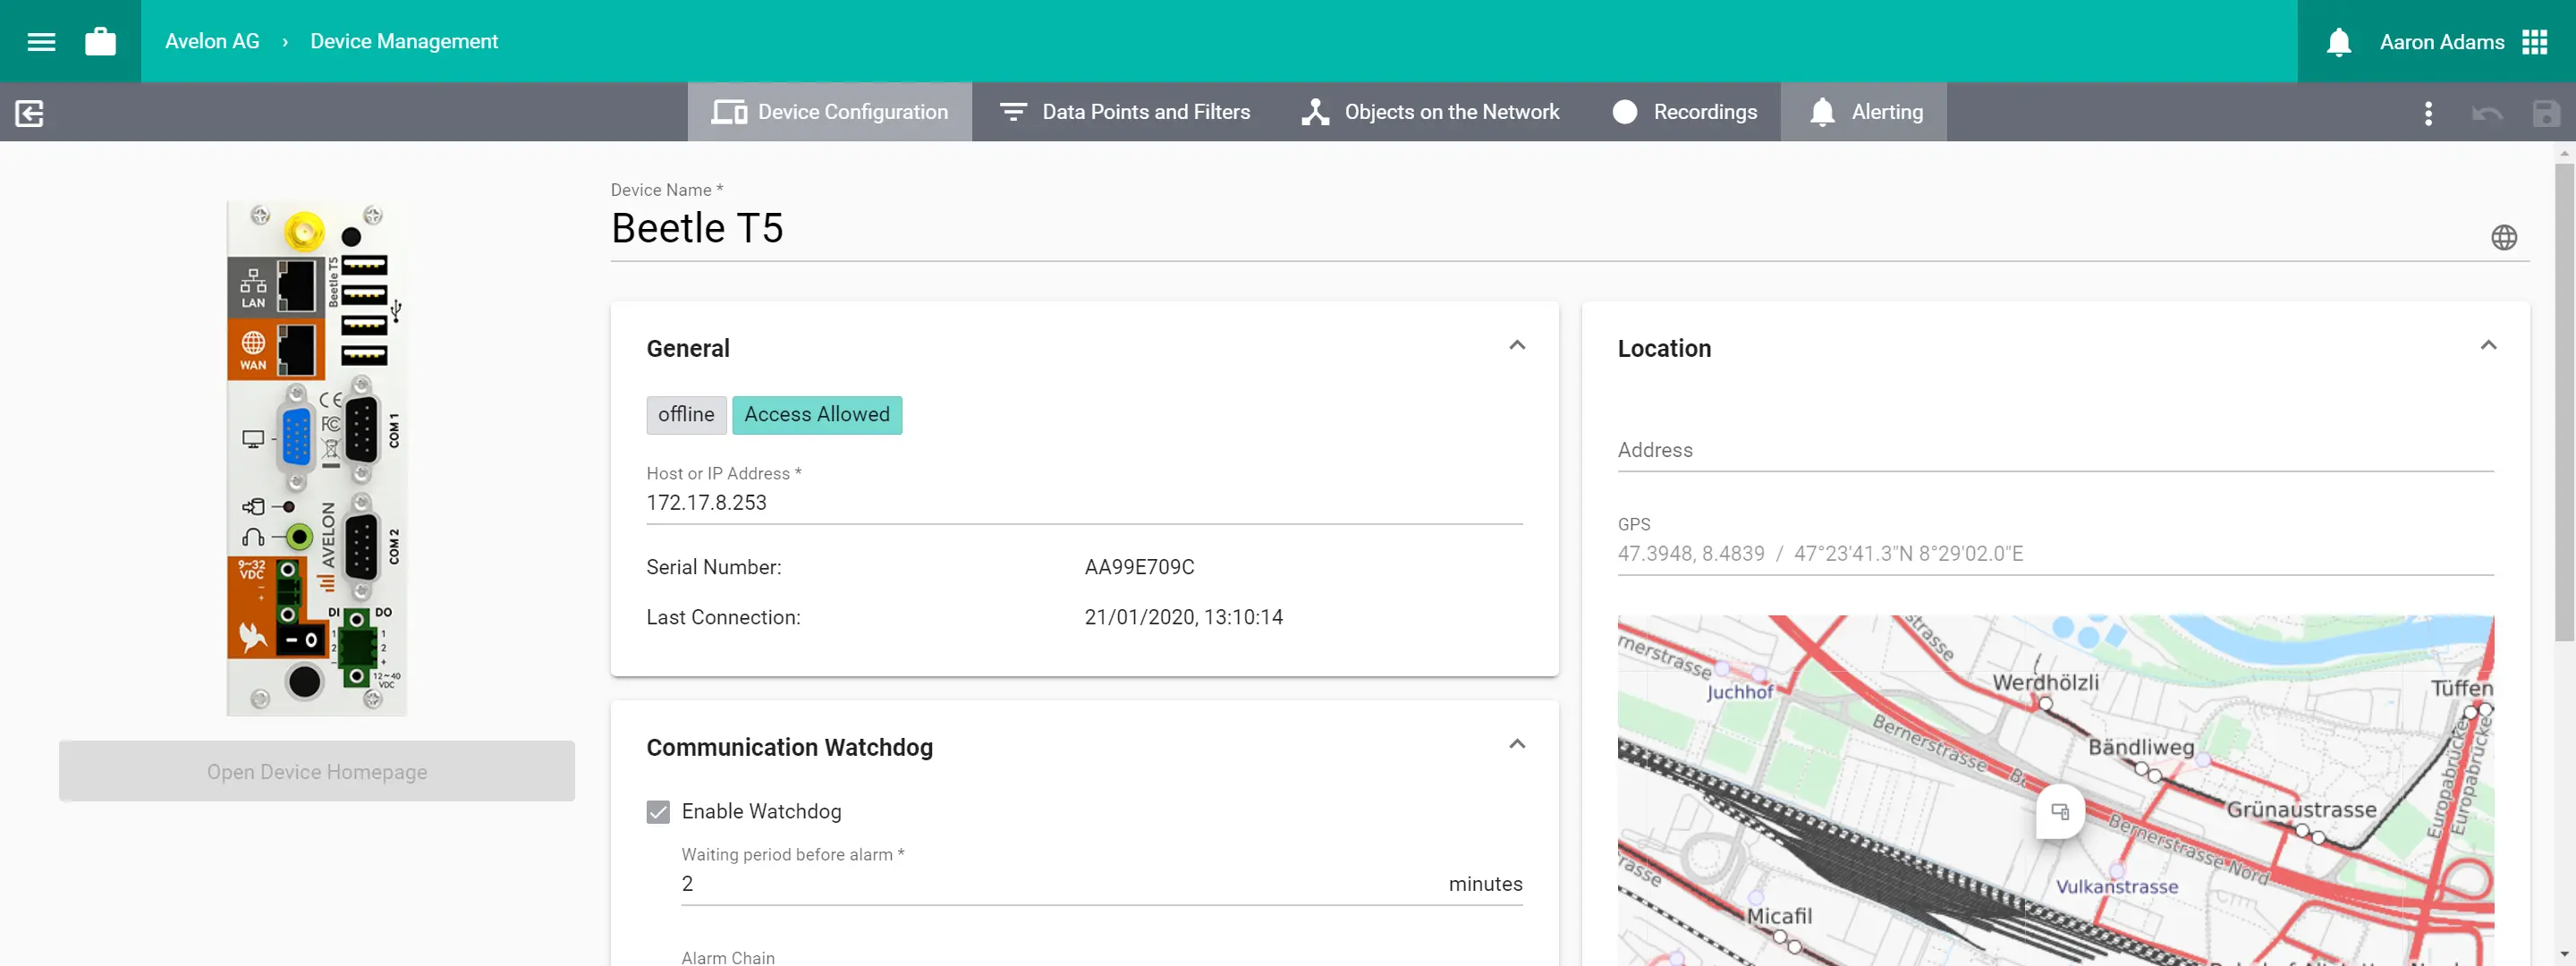Go to the Recordings tab

(x=1684, y=112)
